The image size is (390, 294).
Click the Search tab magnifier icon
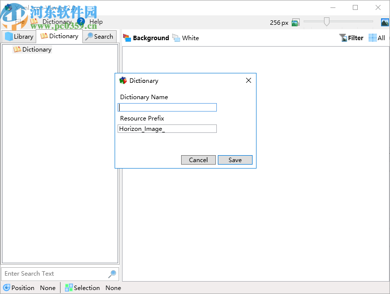pos(89,37)
